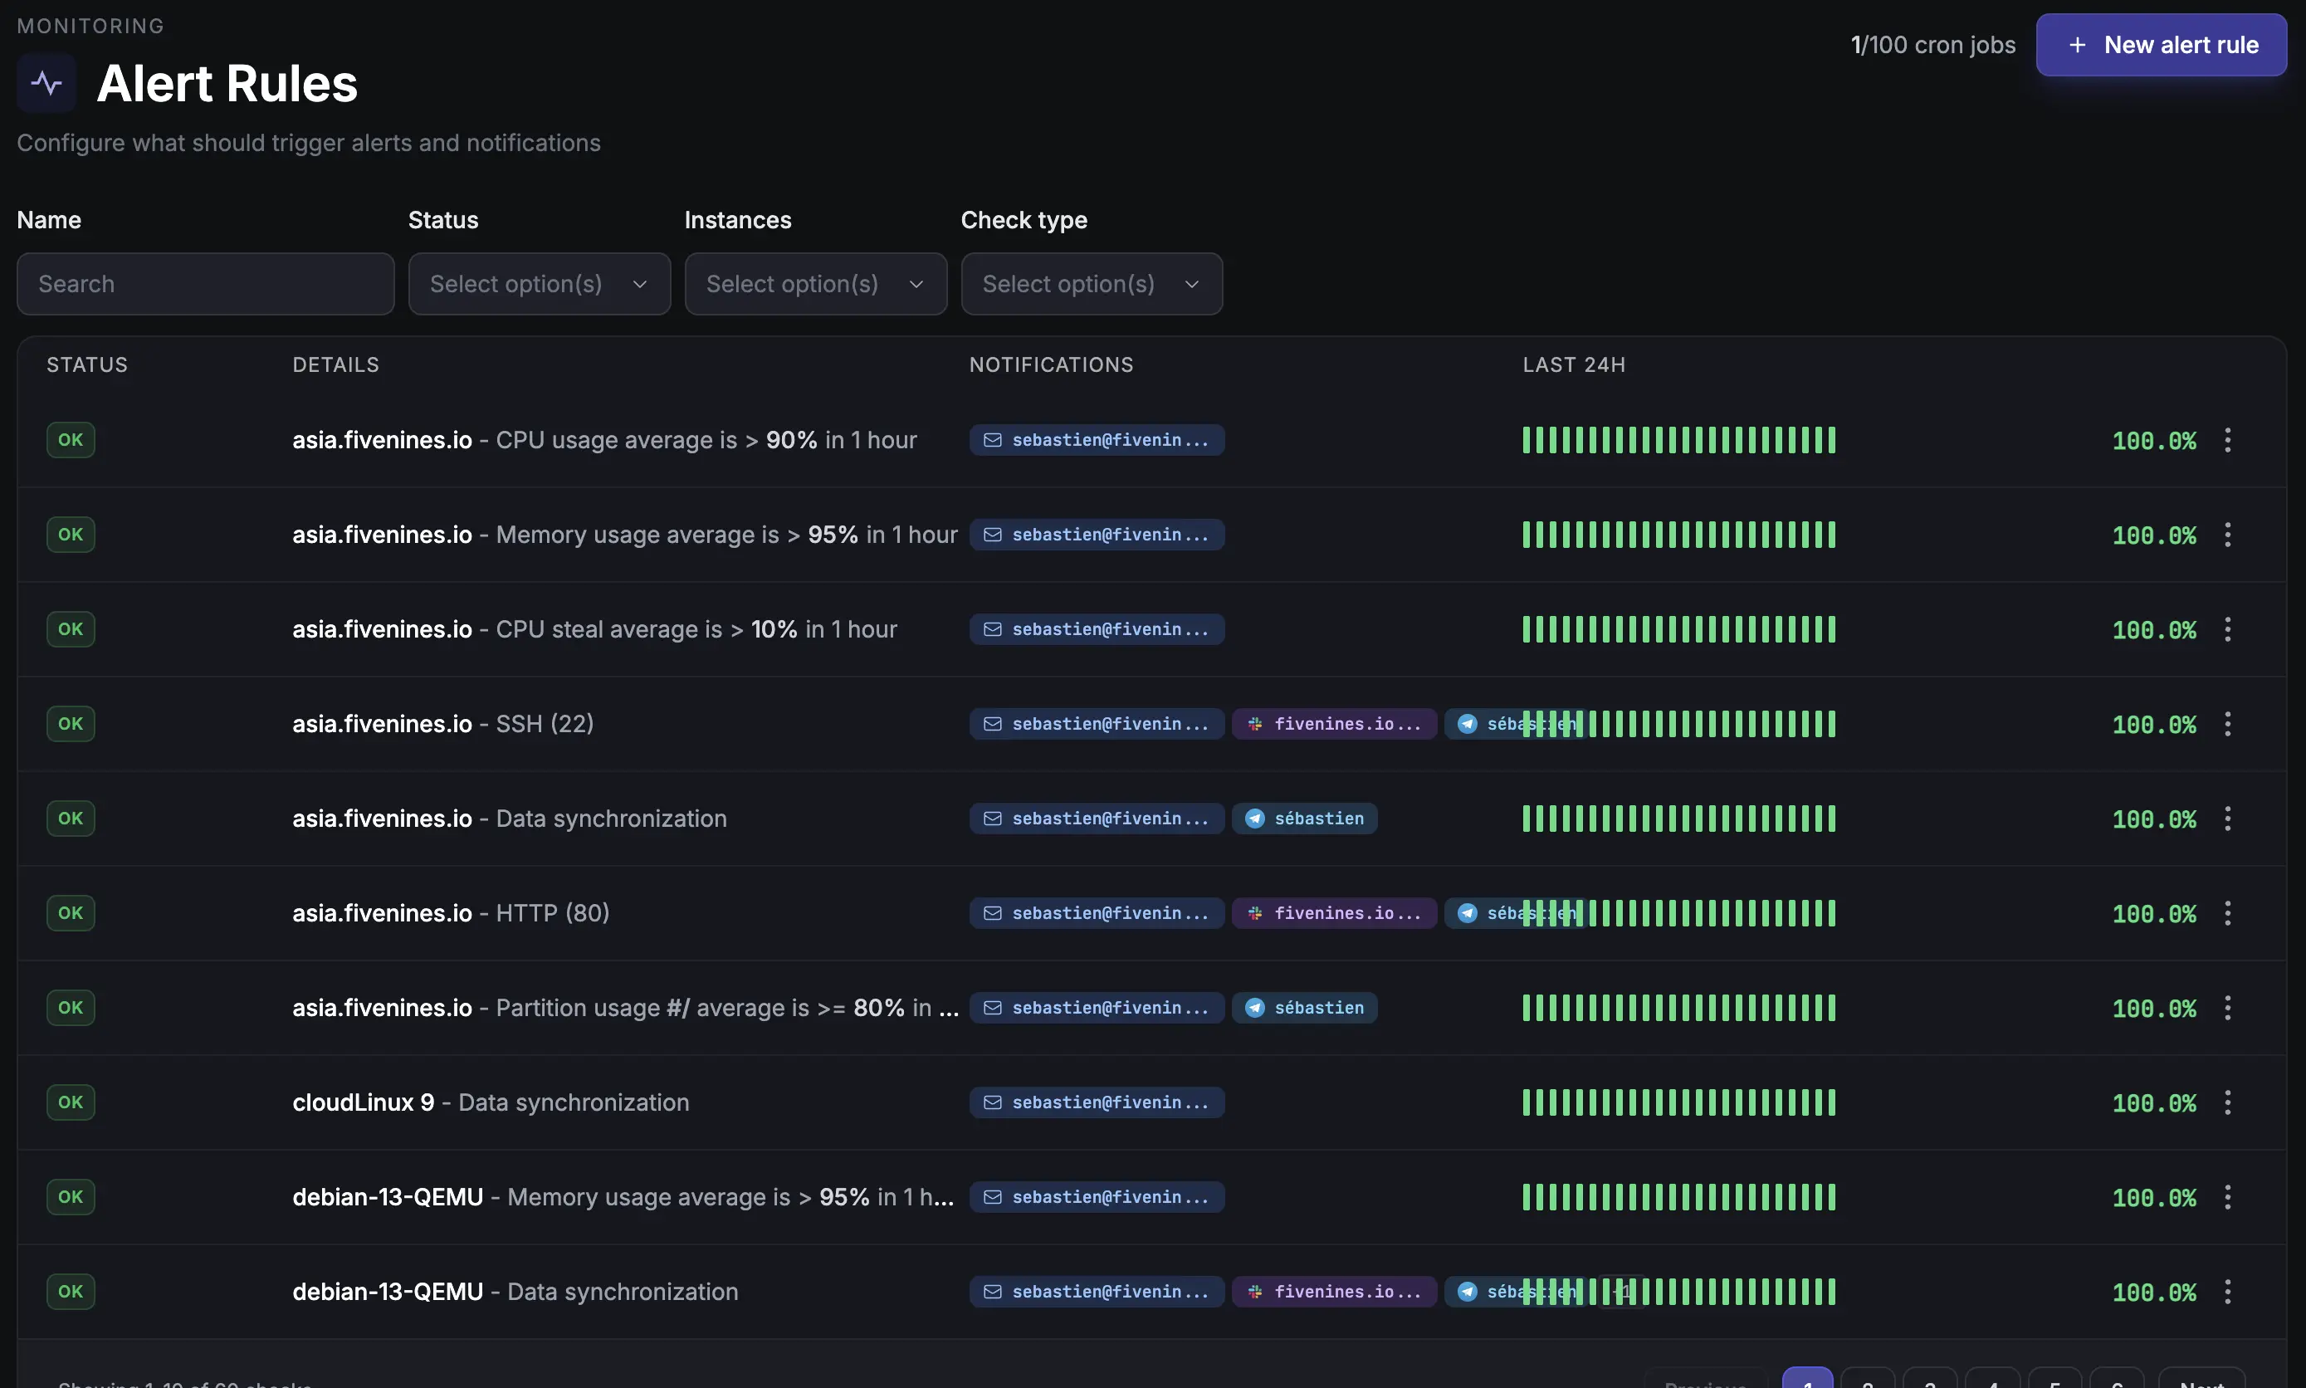2306x1388 pixels.
Task: Open the Instances select options dropdown
Action: point(814,283)
